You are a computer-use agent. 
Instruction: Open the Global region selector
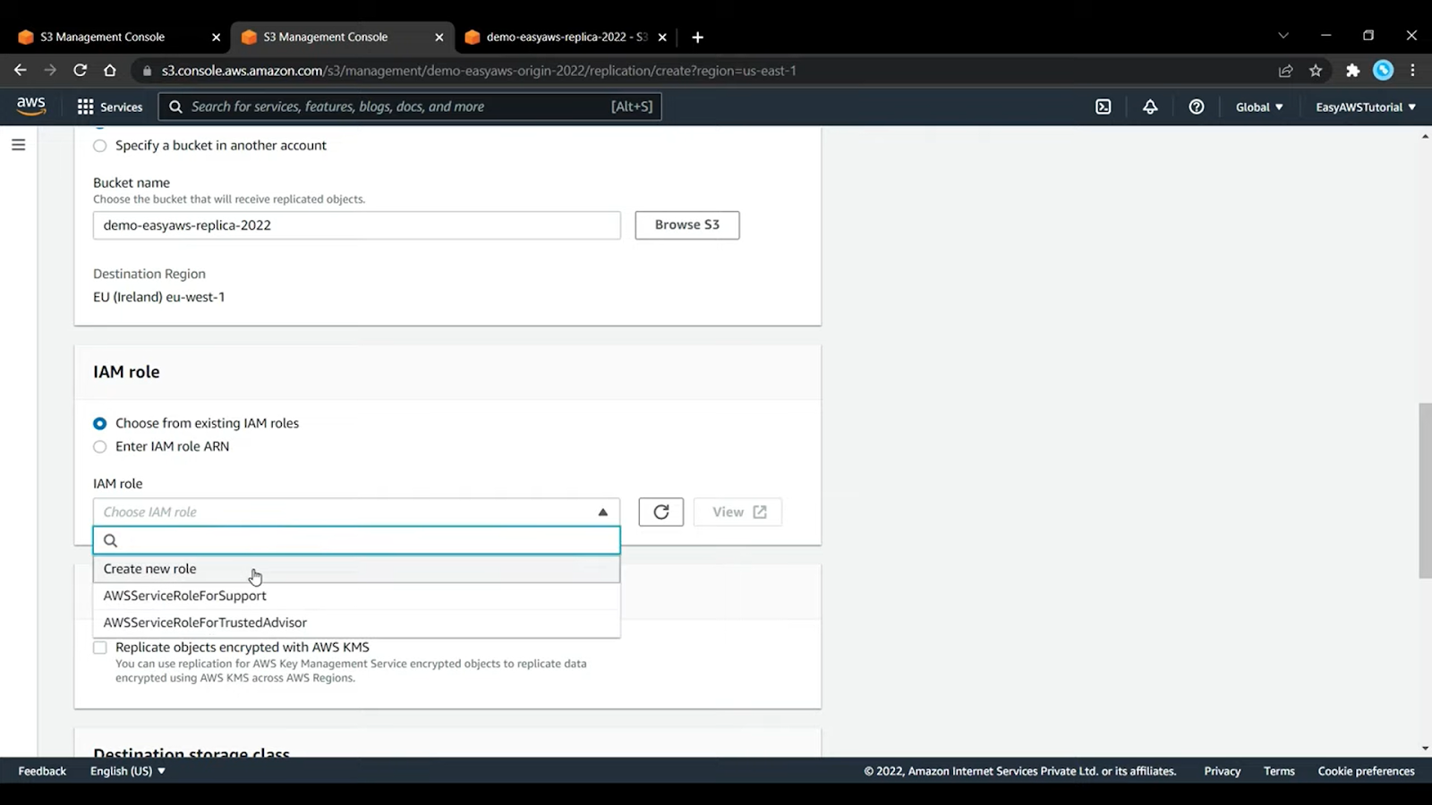click(x=1259, y=106)
